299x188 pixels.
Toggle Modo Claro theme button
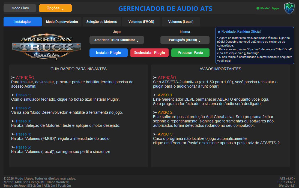(x=20, y=8)
